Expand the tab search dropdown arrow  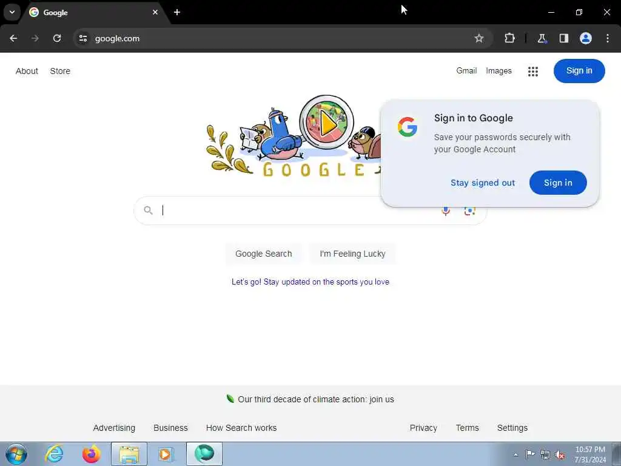pos(12,12)
